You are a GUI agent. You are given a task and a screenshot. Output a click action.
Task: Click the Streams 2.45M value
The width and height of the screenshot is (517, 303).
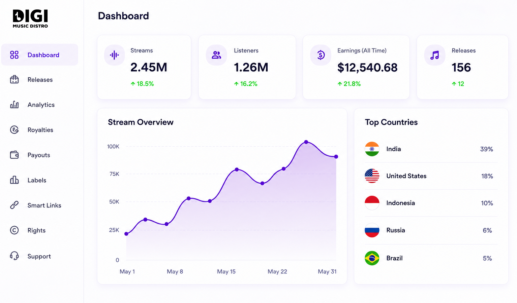click(149, 67)
